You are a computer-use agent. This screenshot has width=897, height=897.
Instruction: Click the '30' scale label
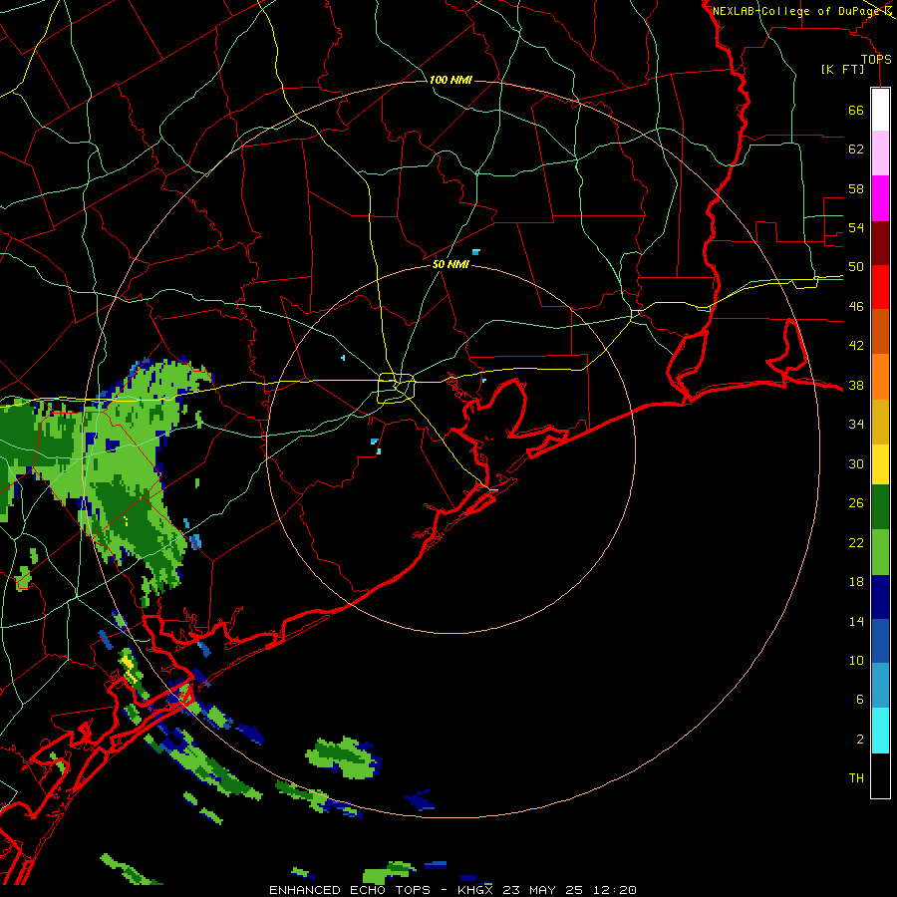[856, 463]
